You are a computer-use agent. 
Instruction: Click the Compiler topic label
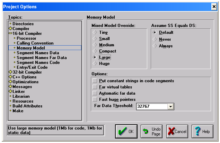pos(21,29)
